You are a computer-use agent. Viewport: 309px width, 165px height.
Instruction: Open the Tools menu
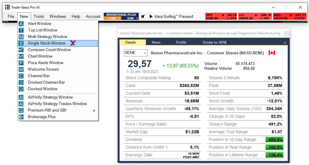pyautogui.click(x=39, y=17)
